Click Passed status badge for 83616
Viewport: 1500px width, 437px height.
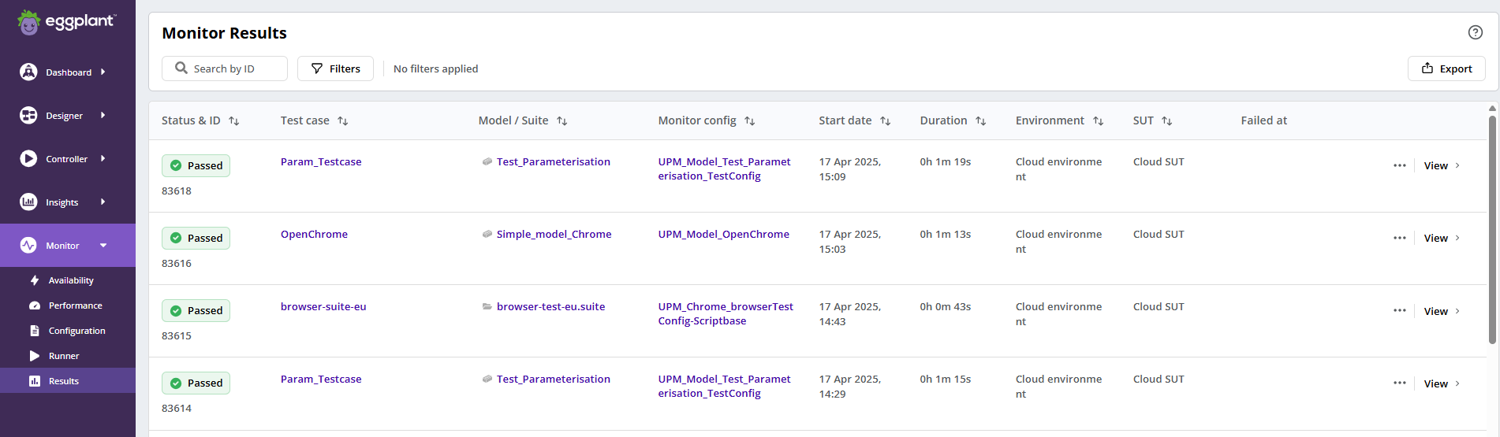click(196, 238)
